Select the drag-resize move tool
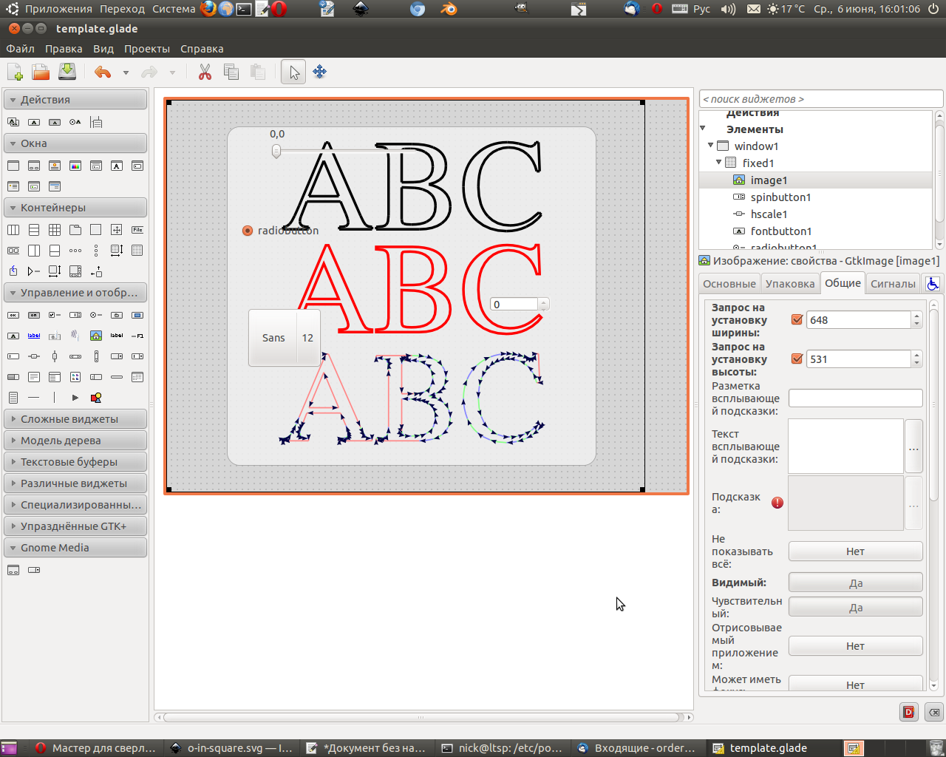The height and width of the screenshot is (757, 946). [x=319, y=72]
